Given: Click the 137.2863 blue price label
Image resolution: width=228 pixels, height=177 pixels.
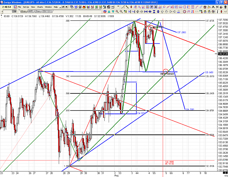Looking at the screenshot, I should tap(181, 32).
